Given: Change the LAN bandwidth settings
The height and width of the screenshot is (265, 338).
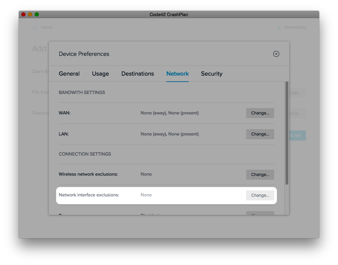Looking at the screenshot, I should 260,134.
